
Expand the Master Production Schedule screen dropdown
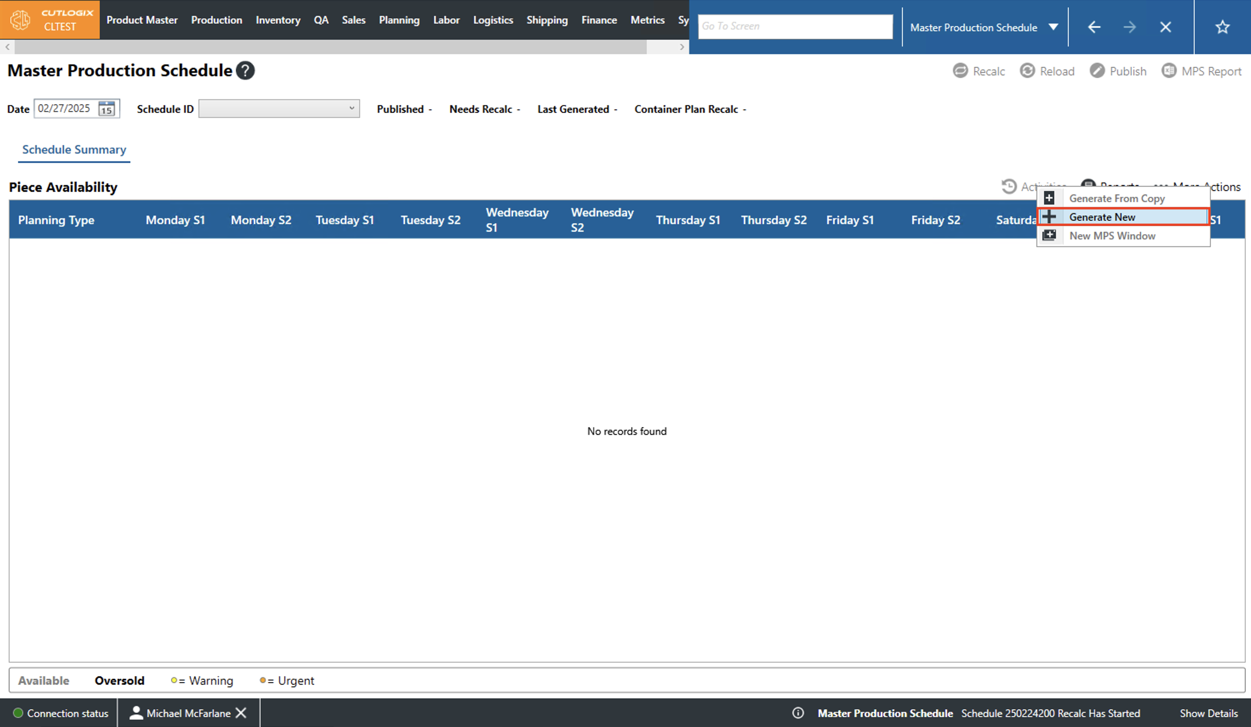(x=1053, y=27)
